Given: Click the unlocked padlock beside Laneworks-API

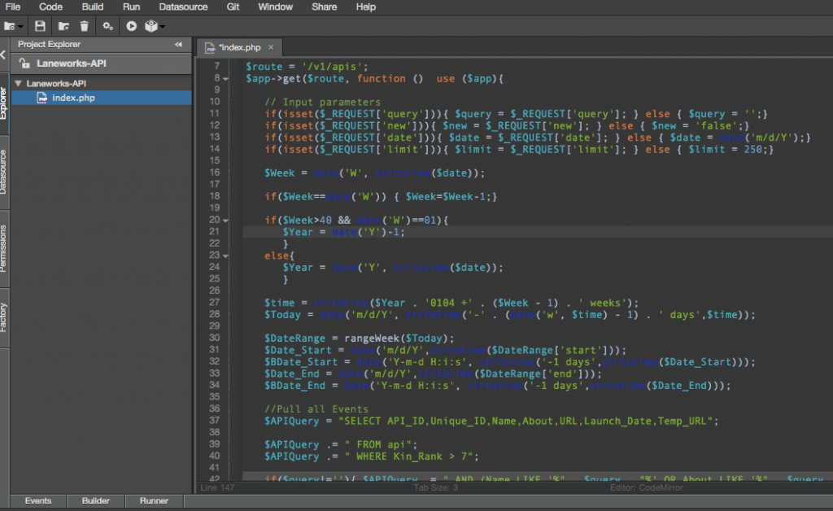Looking at the screenshot, I should 25,63.
